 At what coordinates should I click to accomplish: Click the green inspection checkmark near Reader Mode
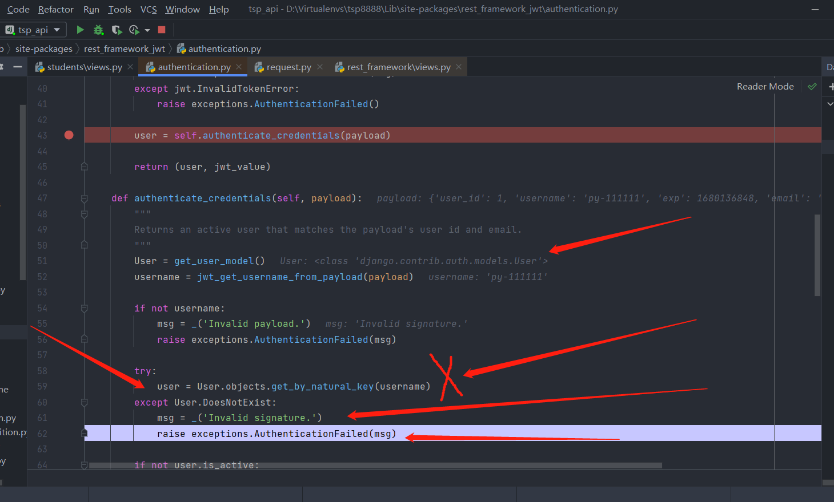812,87
